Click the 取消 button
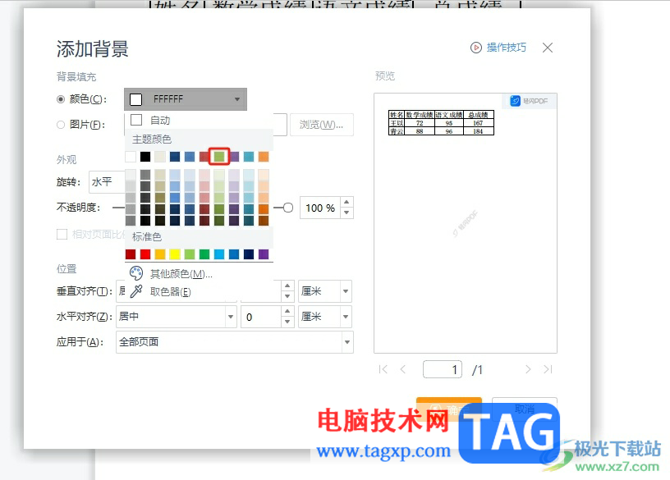This screenshot has height=480, width=670. pyautogui.click(x=525, y=409)
